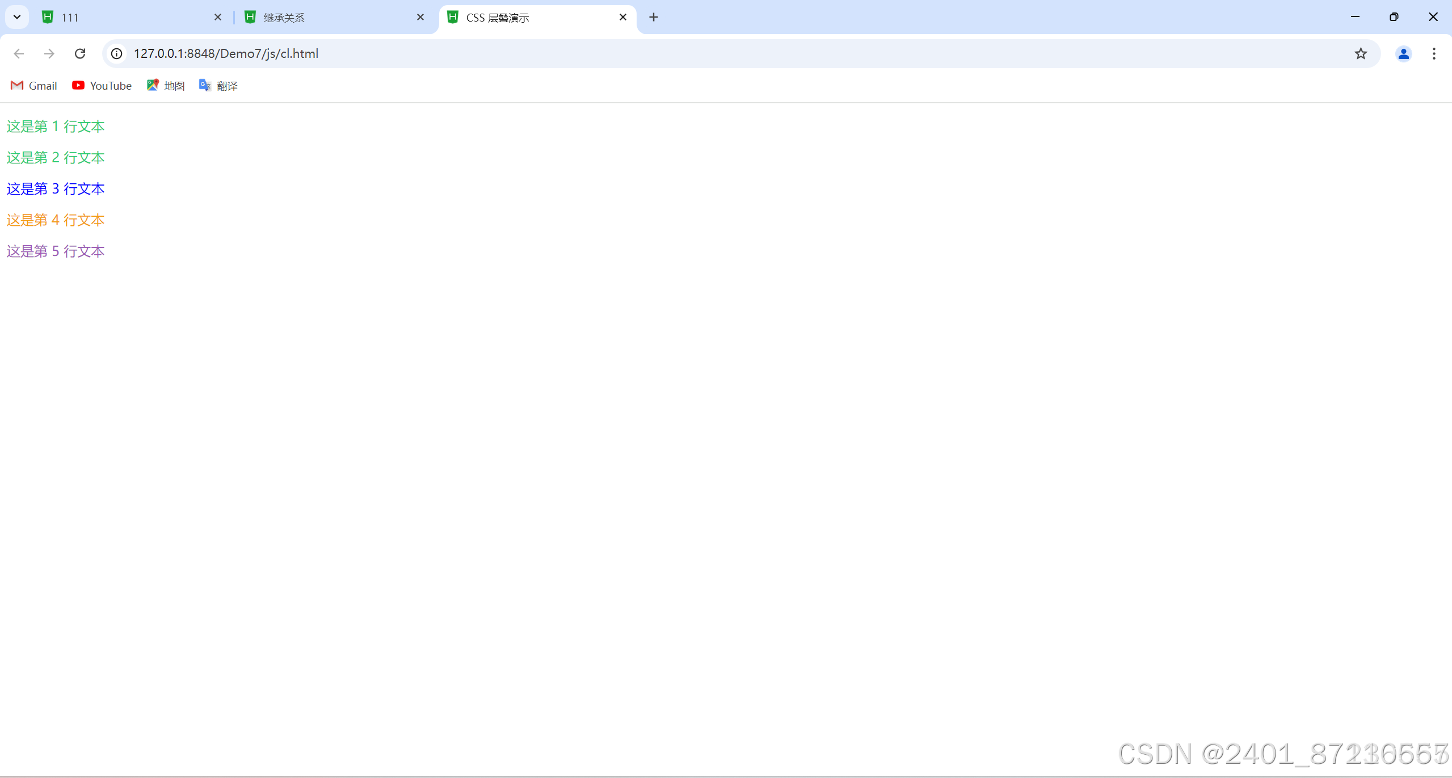Close the 111 tab
This screenshot has width=1452, height=778.
(218, 17)
